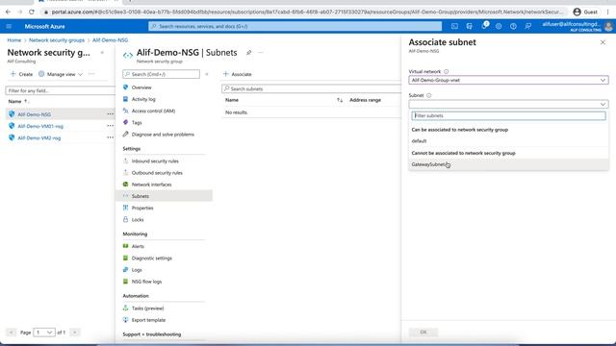Screen dimensions: 616x346
Task: Focus the resource menu Search box
Action: click(161, 74)
